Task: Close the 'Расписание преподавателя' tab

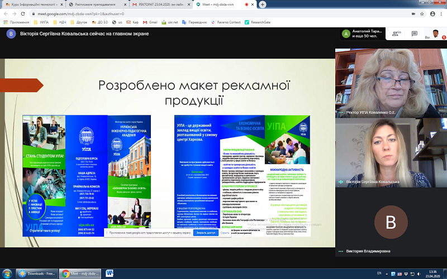Action: pyautogui.click(x=125, y=4)
